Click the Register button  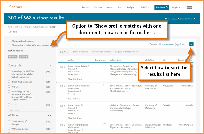click(x=162, y=8)
